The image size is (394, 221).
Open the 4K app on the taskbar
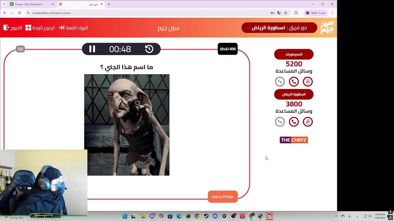tap(224, 216)
